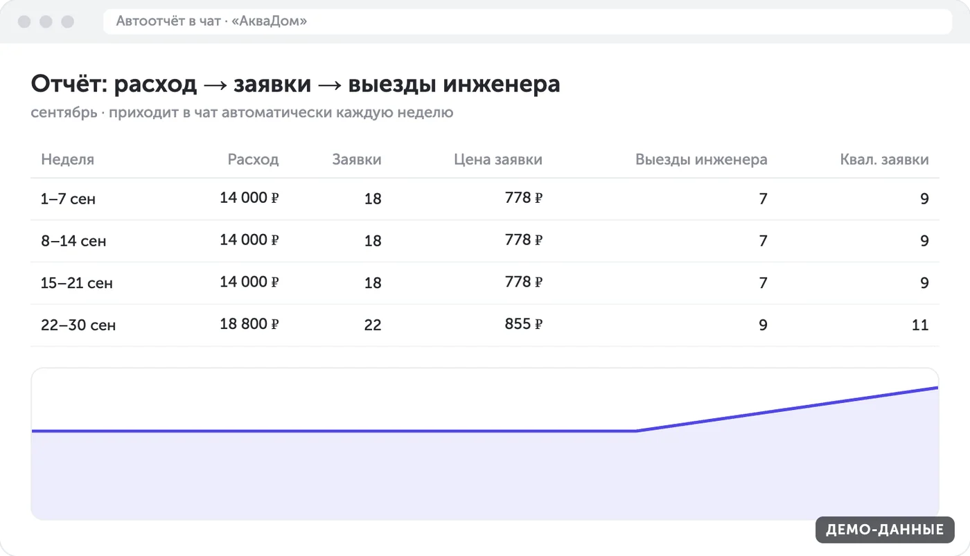The height and width of the screenshot is (556, 970).
Task: Click the 11 квал. заявки value
Action: click(x=920, y=325)
